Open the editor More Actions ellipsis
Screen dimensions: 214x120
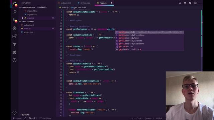(x=200, y=3)
